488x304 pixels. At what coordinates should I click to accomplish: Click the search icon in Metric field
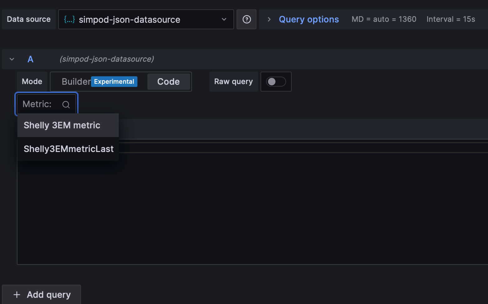click(x=66, y=104)
